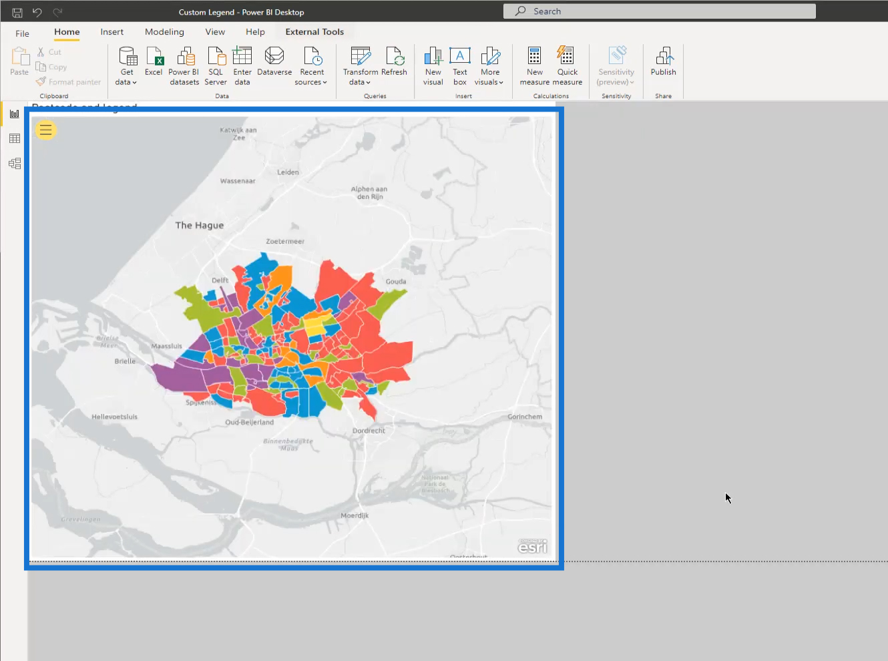Open the Get data dropdown

coord(126,66)
